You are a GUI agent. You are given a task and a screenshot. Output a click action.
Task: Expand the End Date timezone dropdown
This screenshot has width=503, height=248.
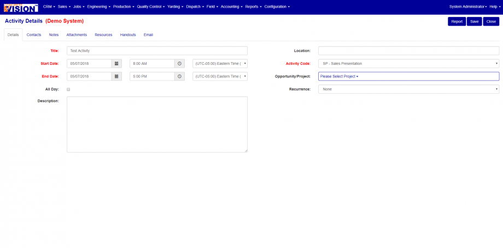point(220,76)
